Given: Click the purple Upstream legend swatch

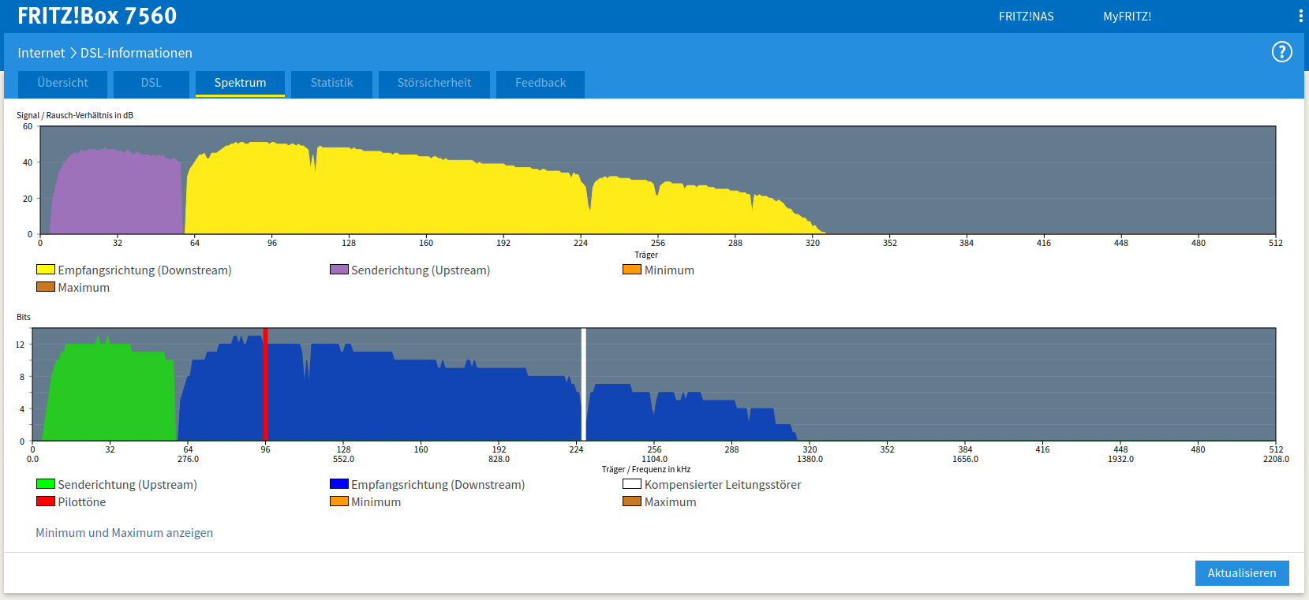Looking at the screenshot, I should coord(339,270).
